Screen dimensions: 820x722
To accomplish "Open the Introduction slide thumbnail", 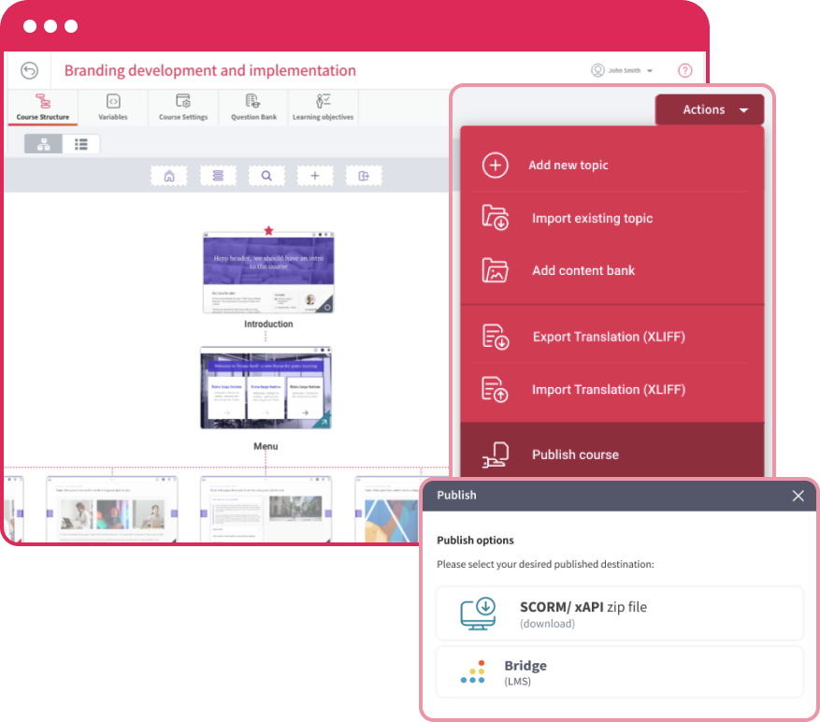I will [x=268, y=273].
